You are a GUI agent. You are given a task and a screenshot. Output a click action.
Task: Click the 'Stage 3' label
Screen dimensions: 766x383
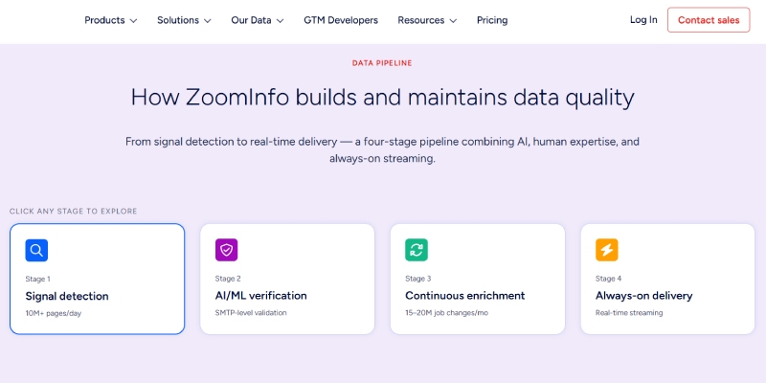pyautogui.click(x=418, y=279)
